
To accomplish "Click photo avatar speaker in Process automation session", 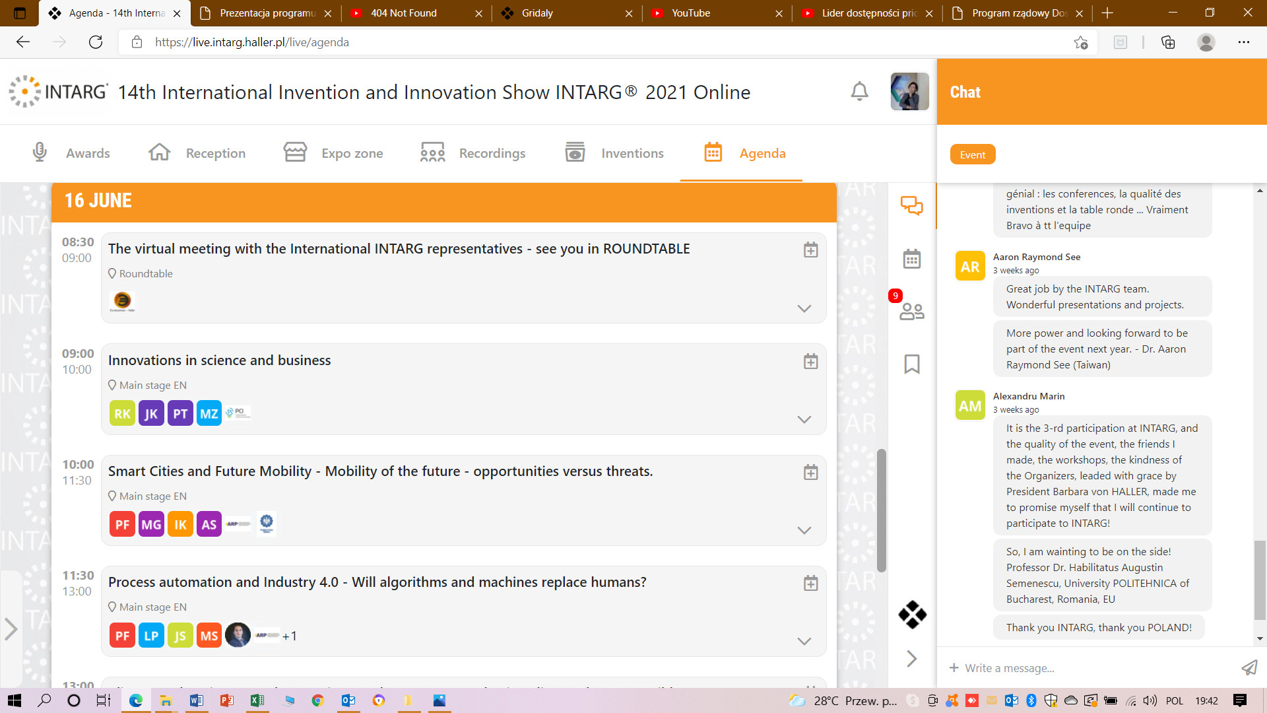I will point(238,635).
